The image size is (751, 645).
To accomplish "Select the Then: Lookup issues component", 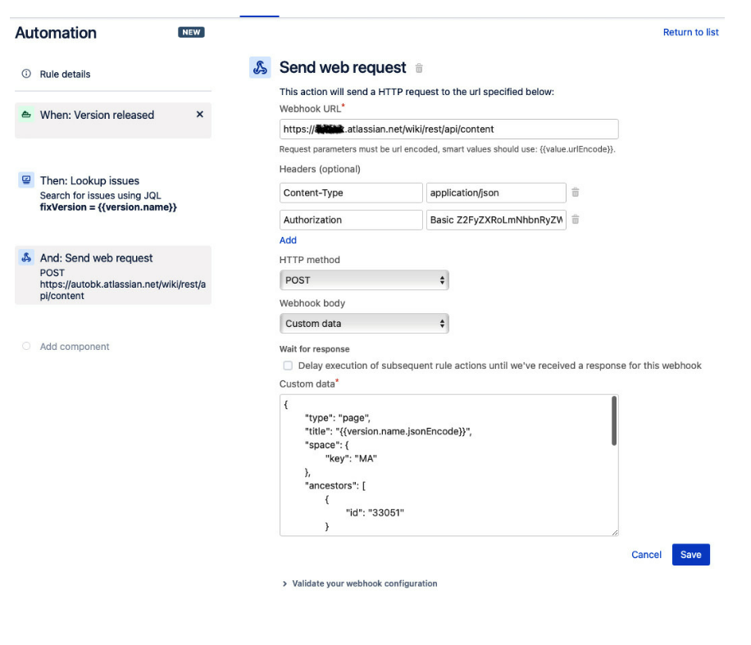I will click(x=90, y=180).
